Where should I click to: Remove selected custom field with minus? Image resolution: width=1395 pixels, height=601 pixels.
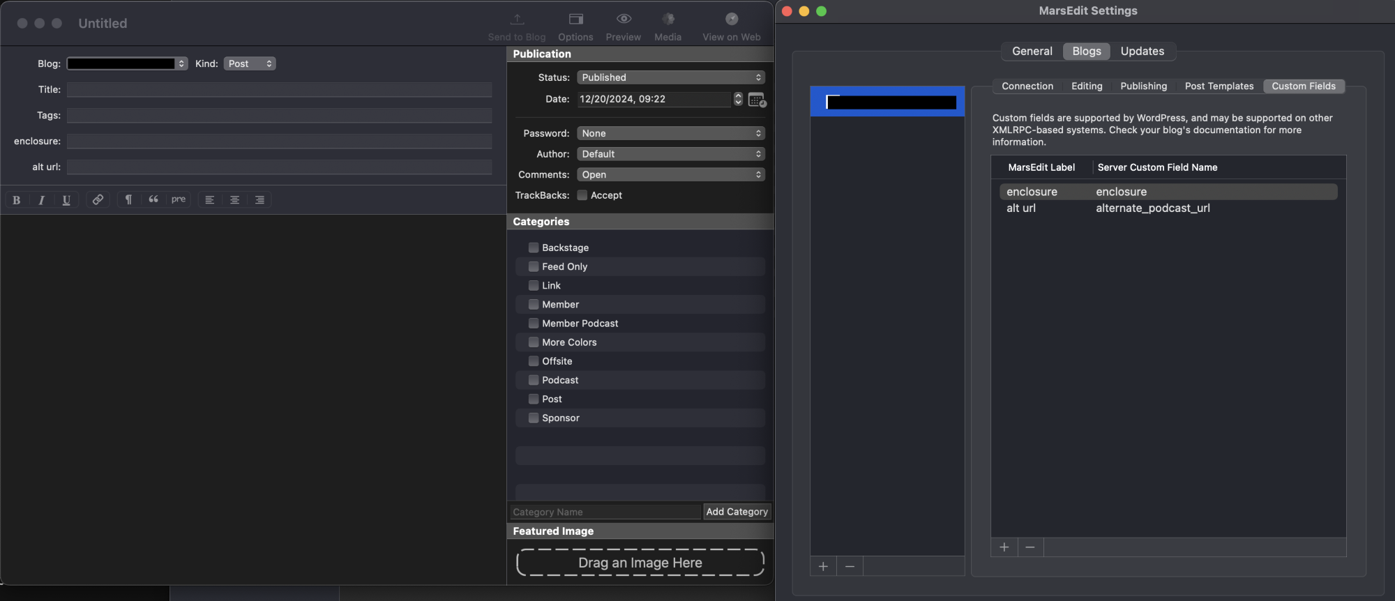[1030, 547]
